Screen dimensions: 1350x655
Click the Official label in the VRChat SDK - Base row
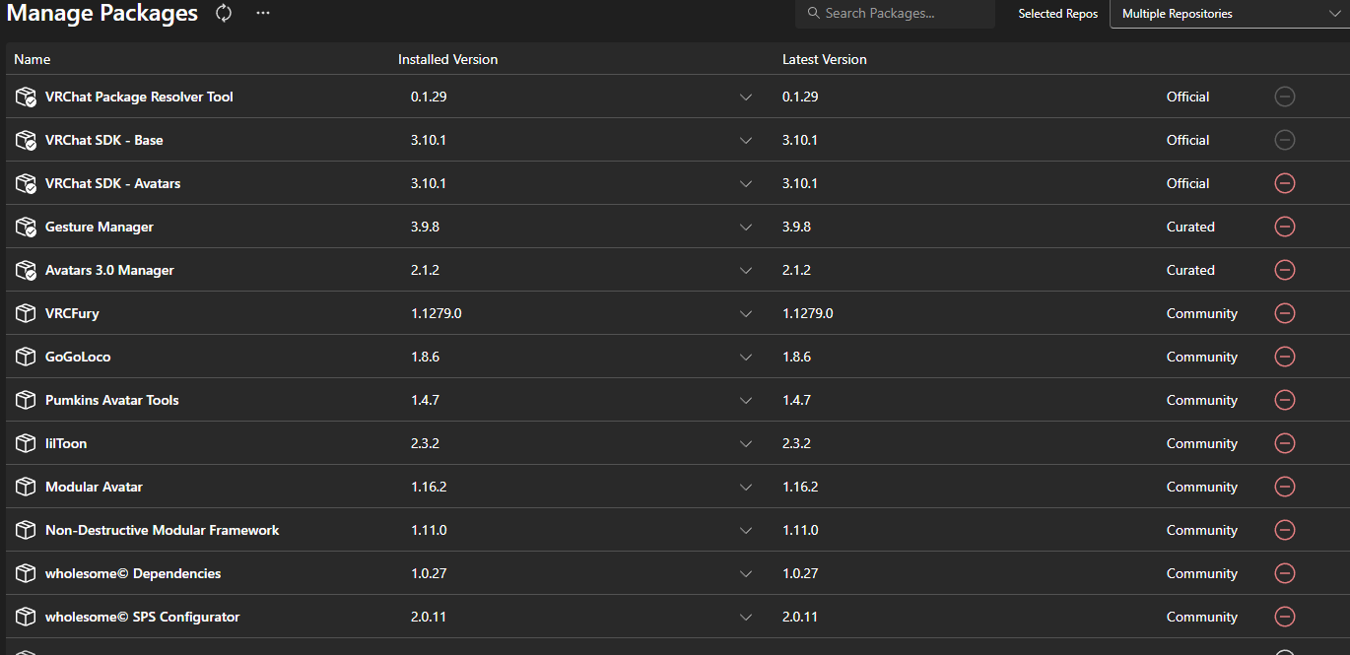tap(1187, 140)
